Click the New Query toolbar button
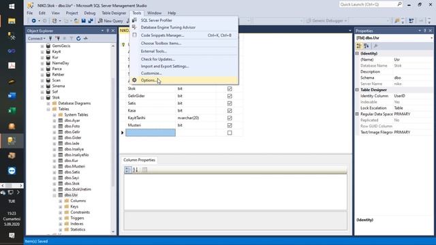This screenshot has width=436, height=245. tap(110, 21)
